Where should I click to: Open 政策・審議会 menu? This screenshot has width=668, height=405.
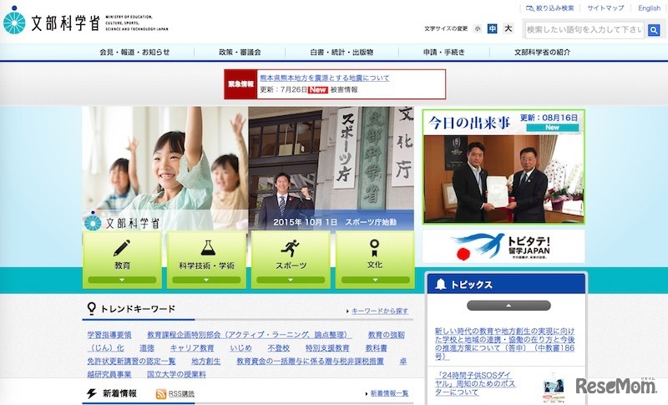click(x=240, y=53)
